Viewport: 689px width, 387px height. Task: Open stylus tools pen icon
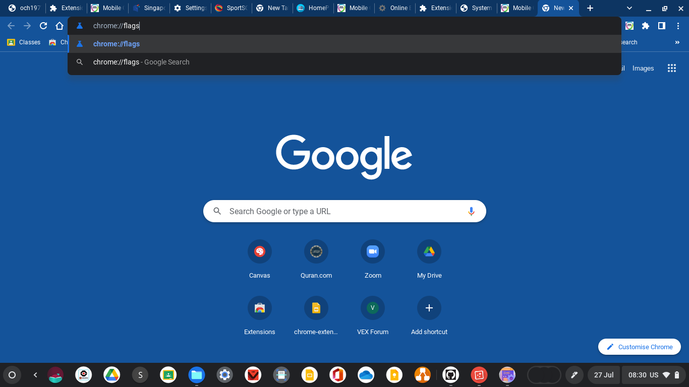(x=573, y=375)
